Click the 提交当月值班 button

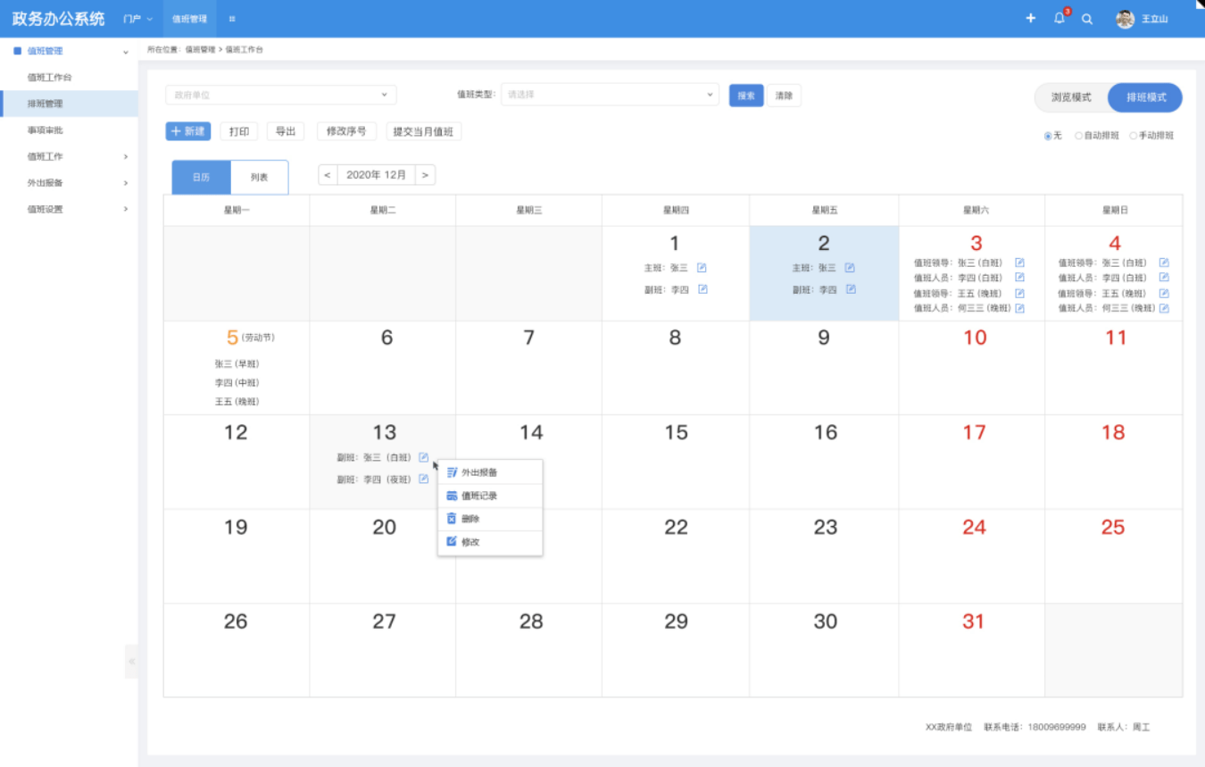click(x=424, y=131)
